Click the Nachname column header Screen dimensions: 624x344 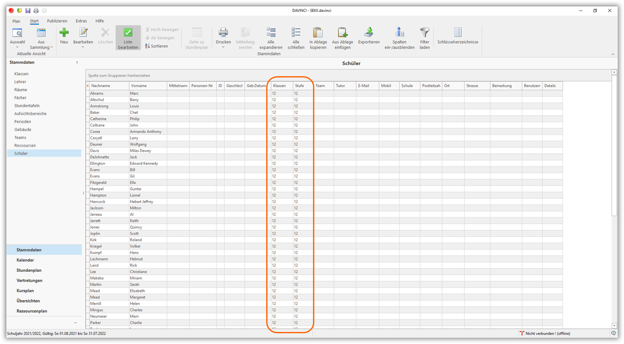click(101, 86)
